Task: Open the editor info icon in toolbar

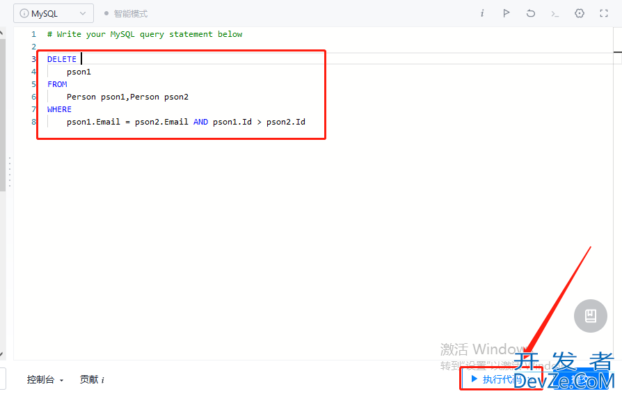Action: [x=482, y=13]
